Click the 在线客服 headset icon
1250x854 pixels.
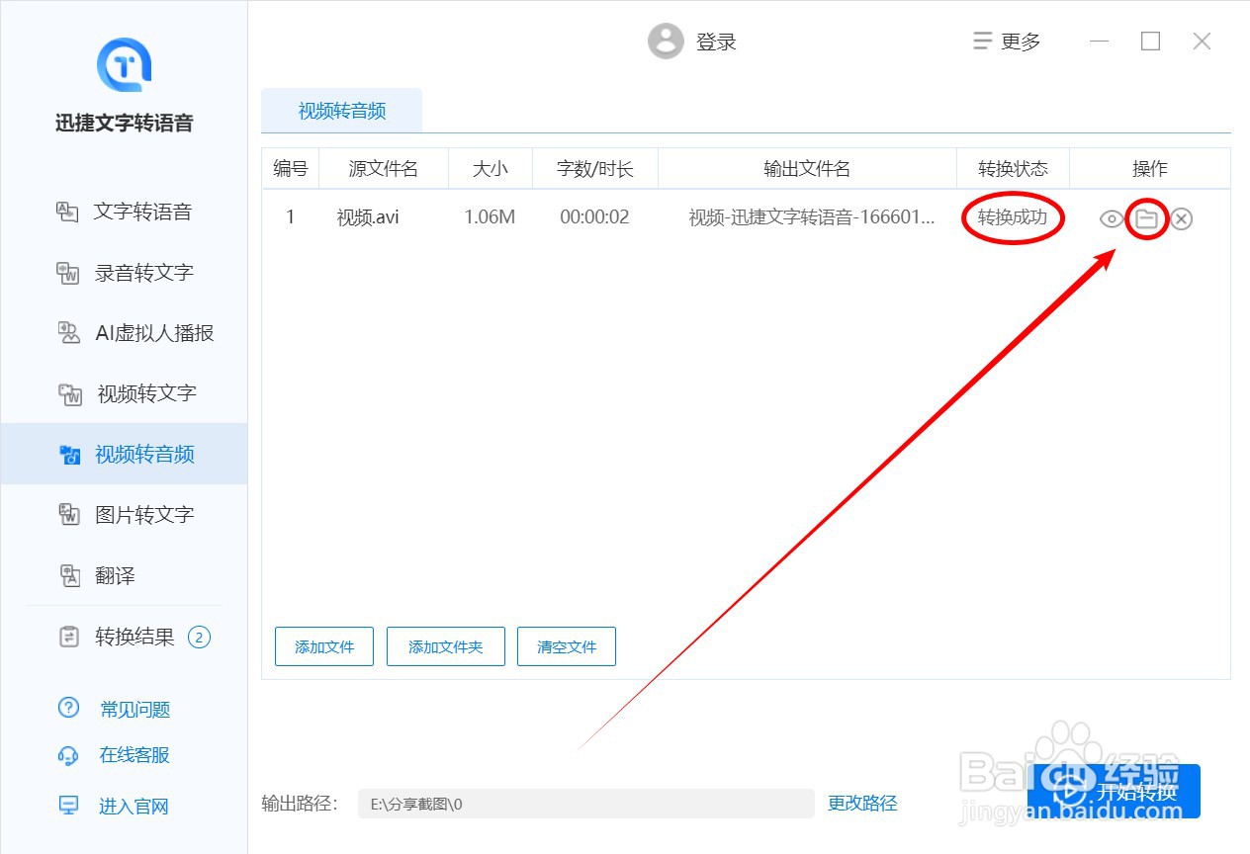pos(68,755)
